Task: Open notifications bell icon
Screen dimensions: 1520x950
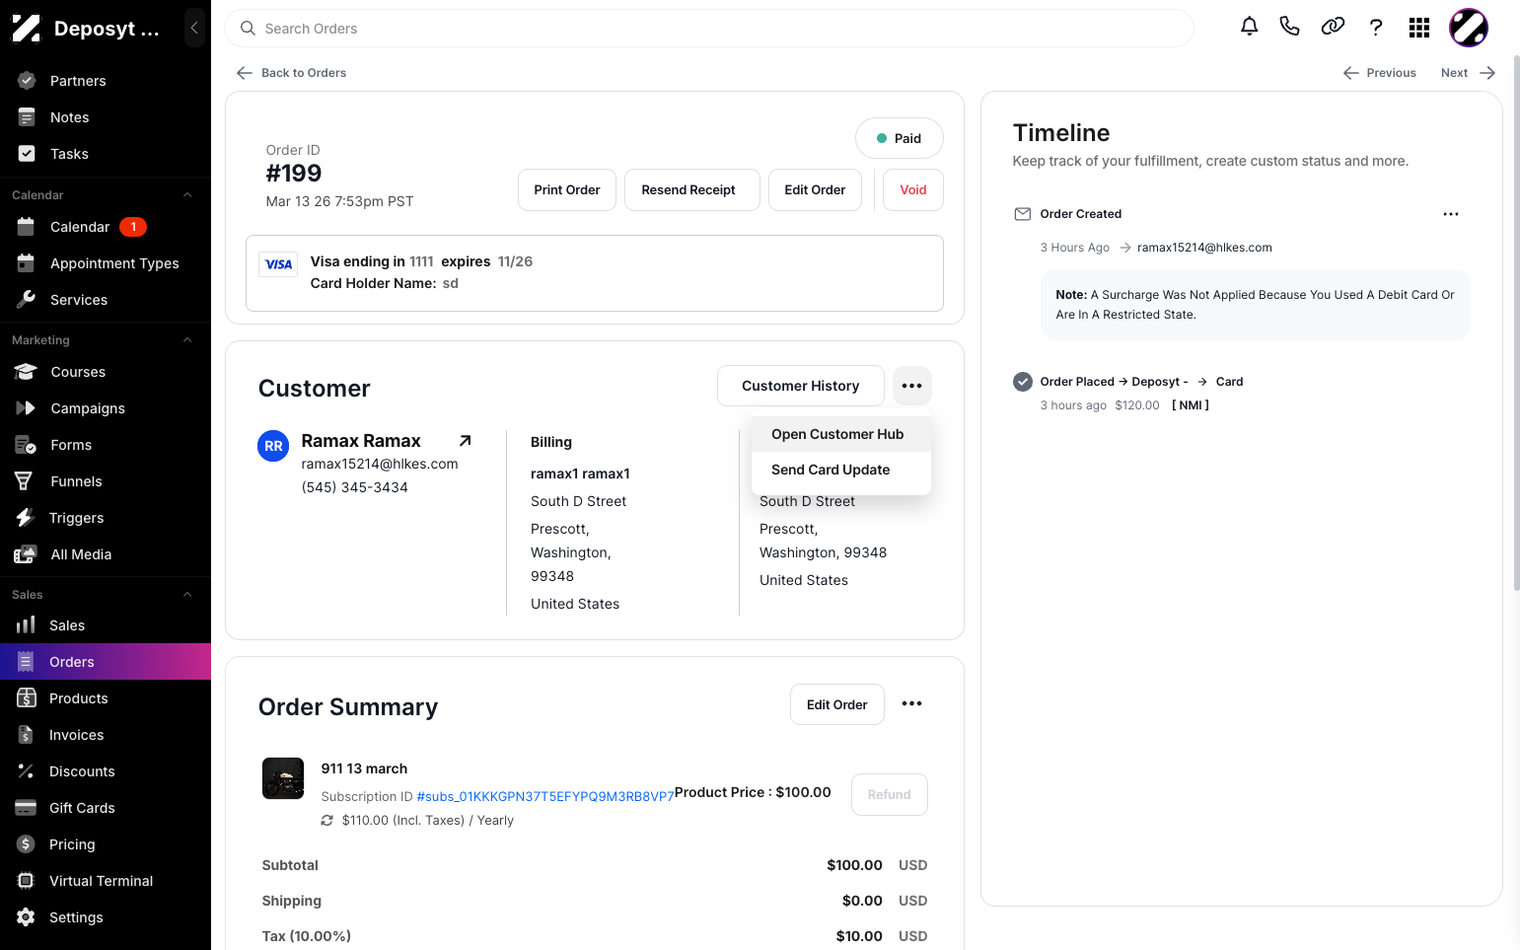Action: pyautogui.click(x=1249, y=27)
